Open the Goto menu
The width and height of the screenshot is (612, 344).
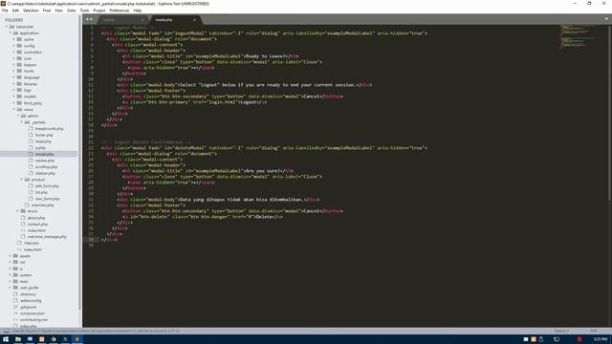pos(72,11)
